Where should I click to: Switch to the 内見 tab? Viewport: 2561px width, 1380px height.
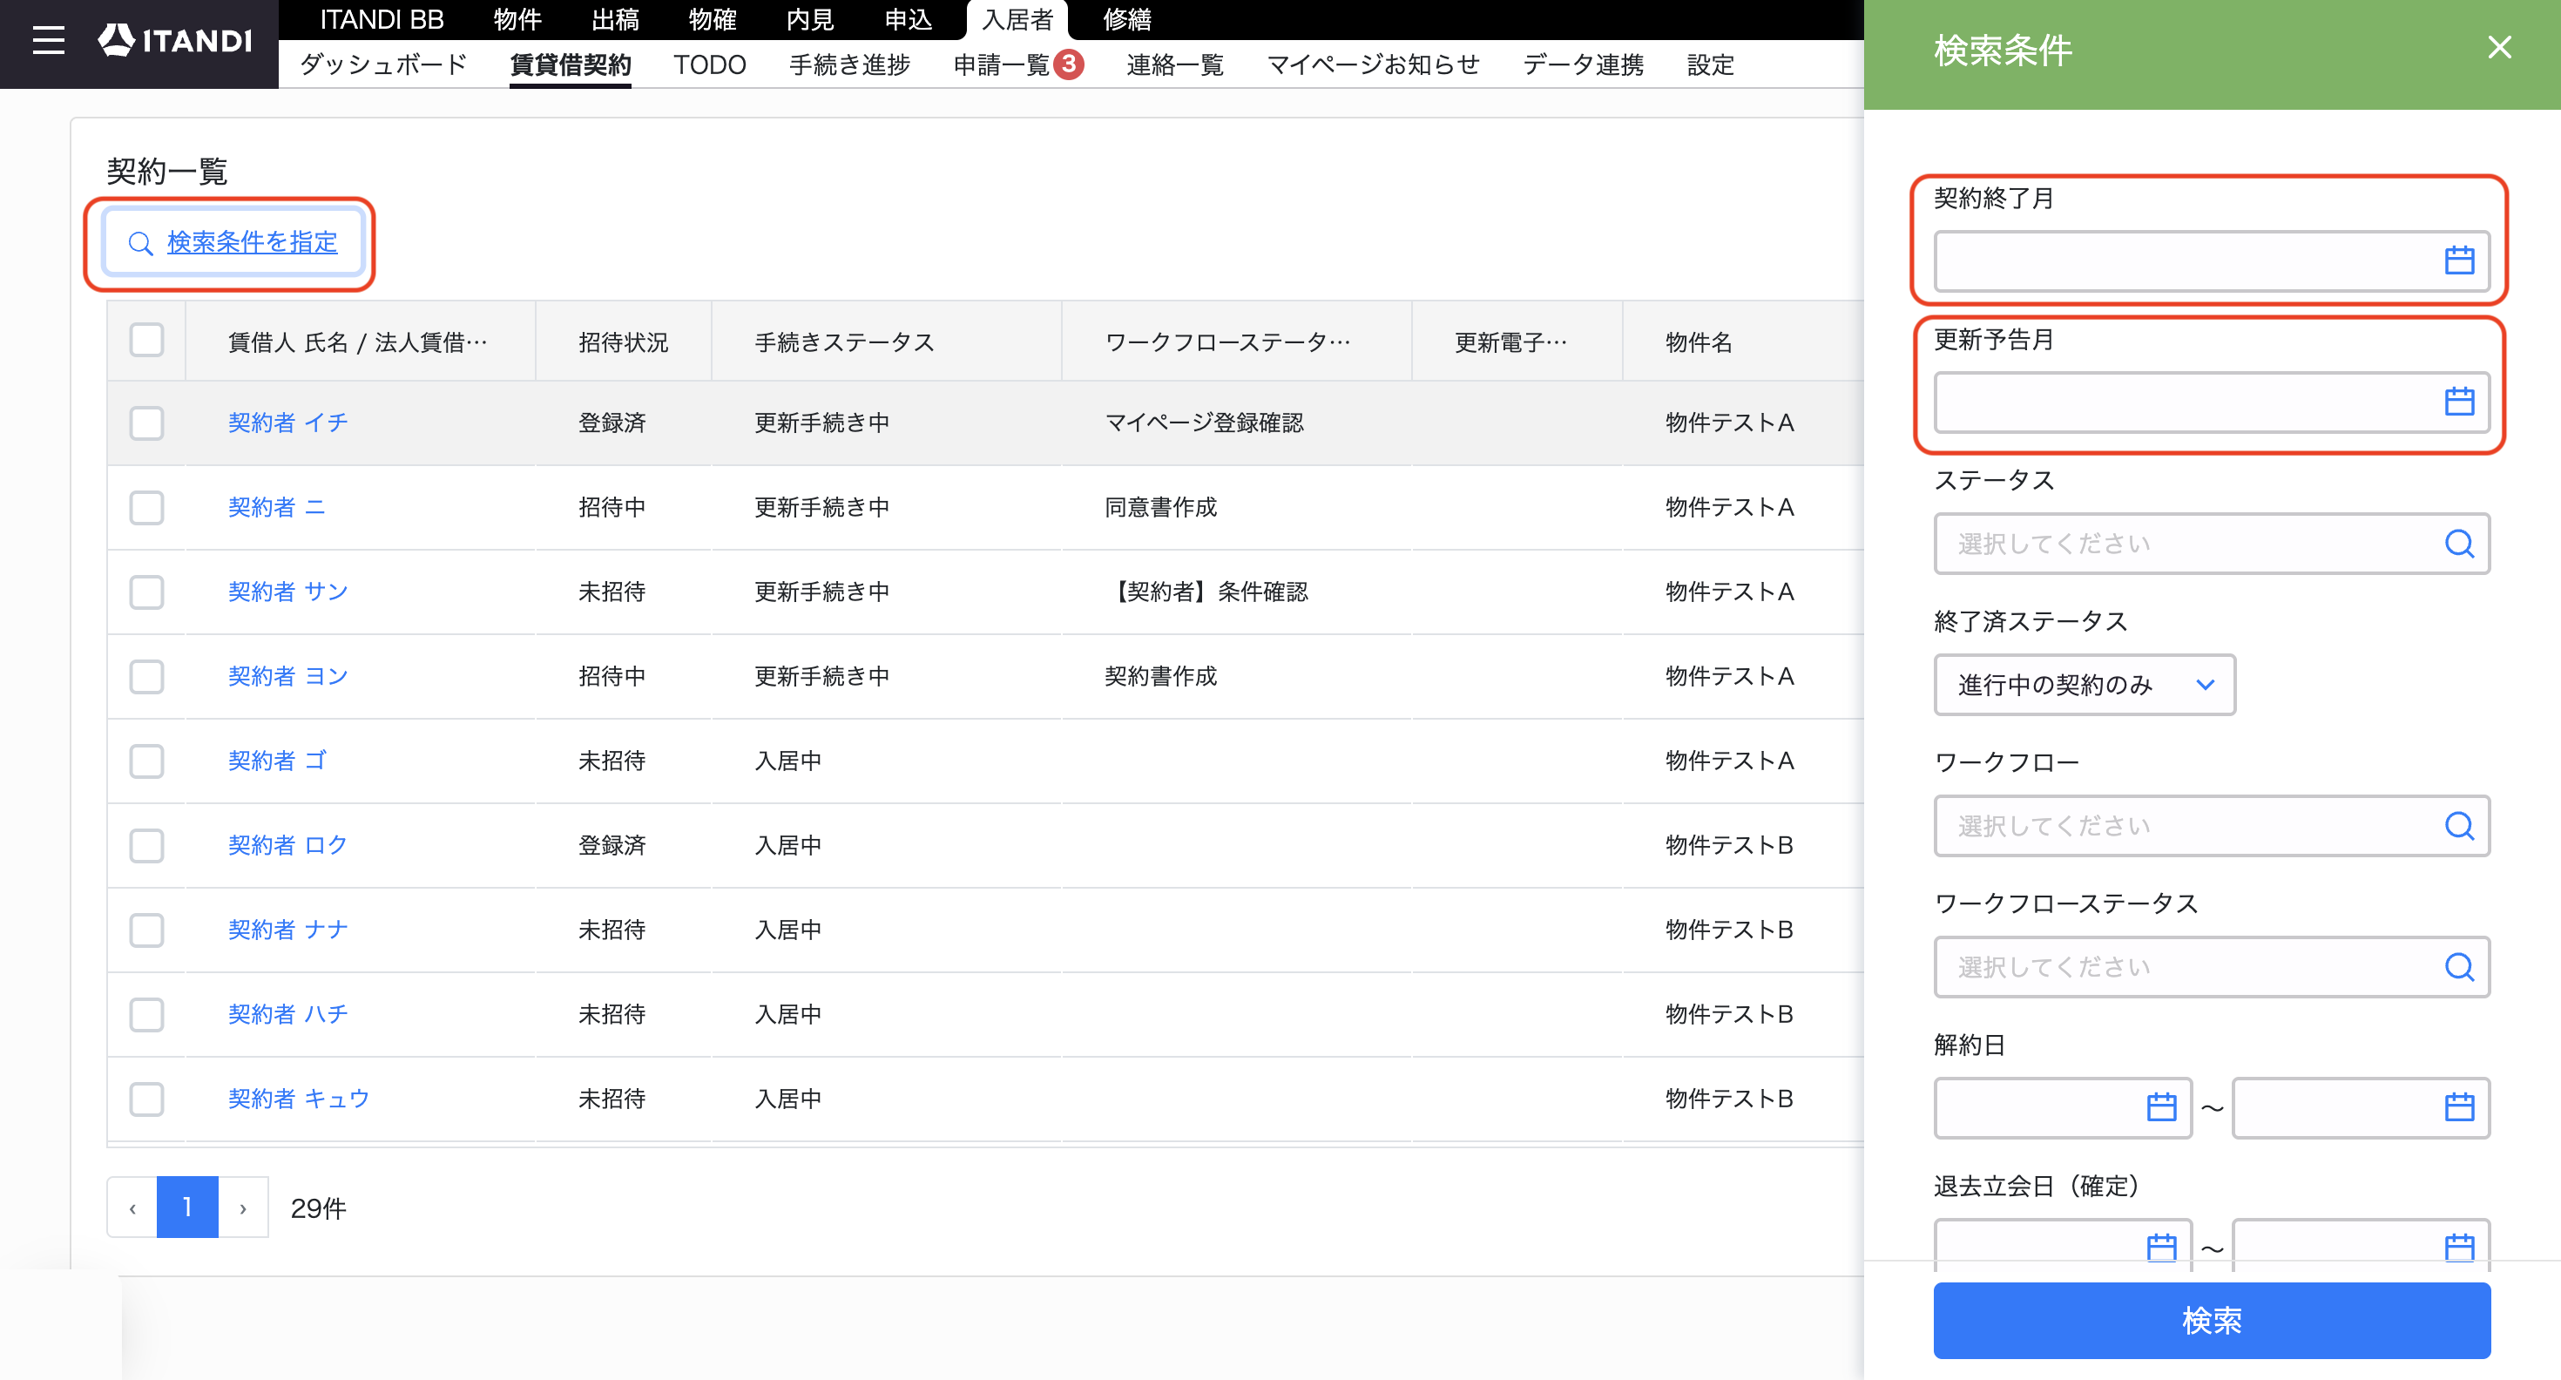(x=809, y=19)
